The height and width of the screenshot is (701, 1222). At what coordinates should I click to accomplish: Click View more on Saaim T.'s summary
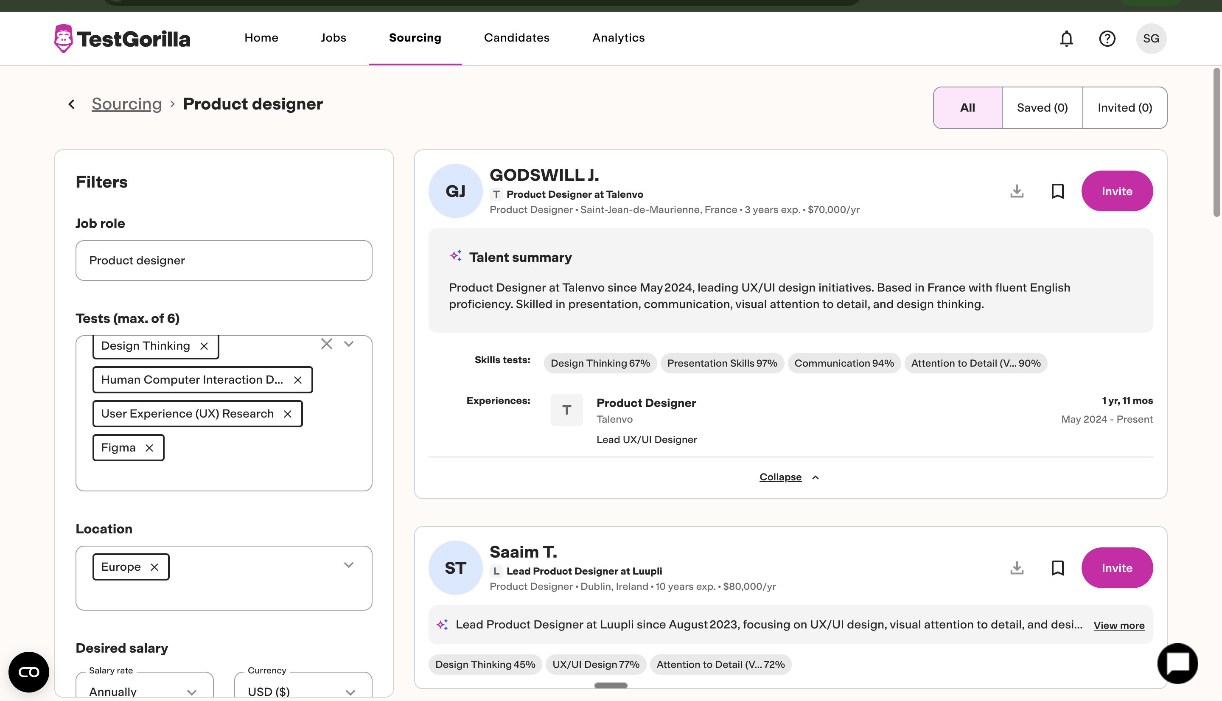1118,625
